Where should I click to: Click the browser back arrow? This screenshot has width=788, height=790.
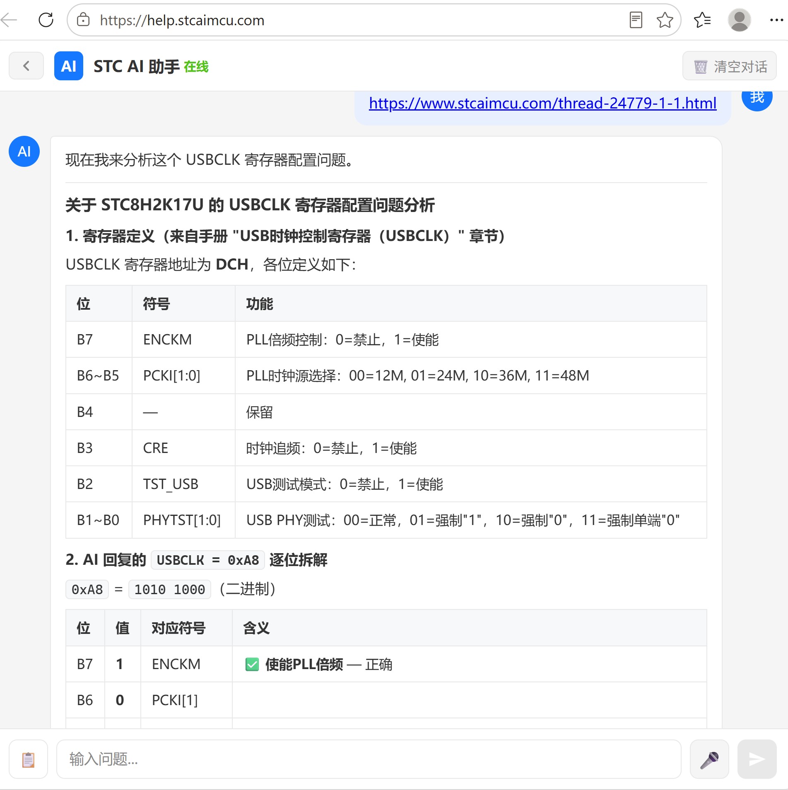tap(9, 20)
